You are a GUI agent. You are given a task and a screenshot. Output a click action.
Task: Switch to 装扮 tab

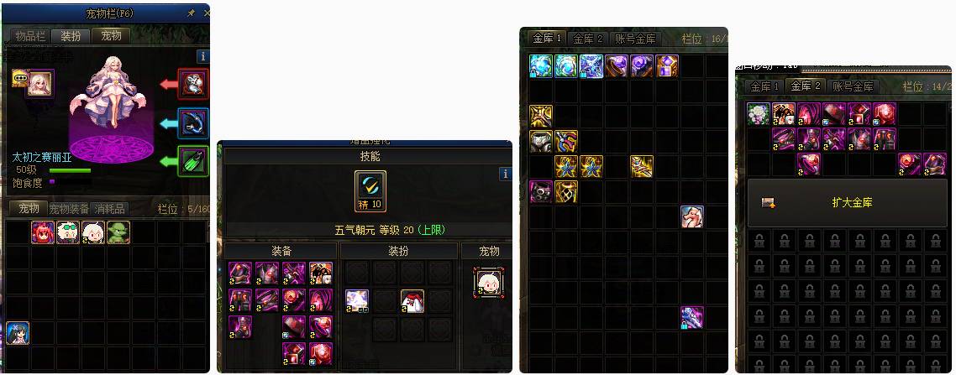tap(71, 36)
